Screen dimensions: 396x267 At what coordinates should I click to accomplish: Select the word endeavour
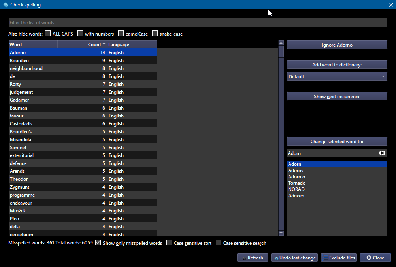[x=83, y=203]
